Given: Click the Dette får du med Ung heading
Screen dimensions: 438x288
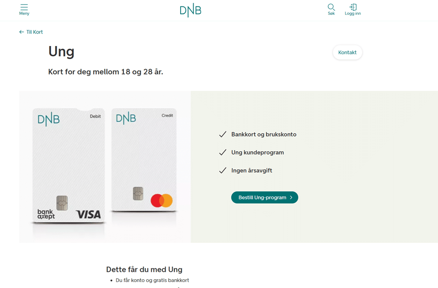Looking at the screenshot, I should click(x=144, y=269).
